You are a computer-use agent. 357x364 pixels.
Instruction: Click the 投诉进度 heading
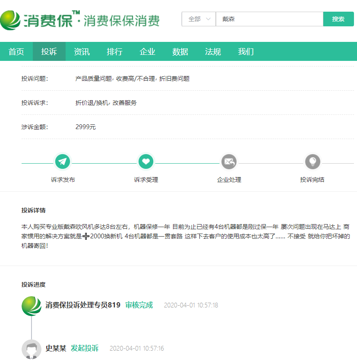coord(33,285)
